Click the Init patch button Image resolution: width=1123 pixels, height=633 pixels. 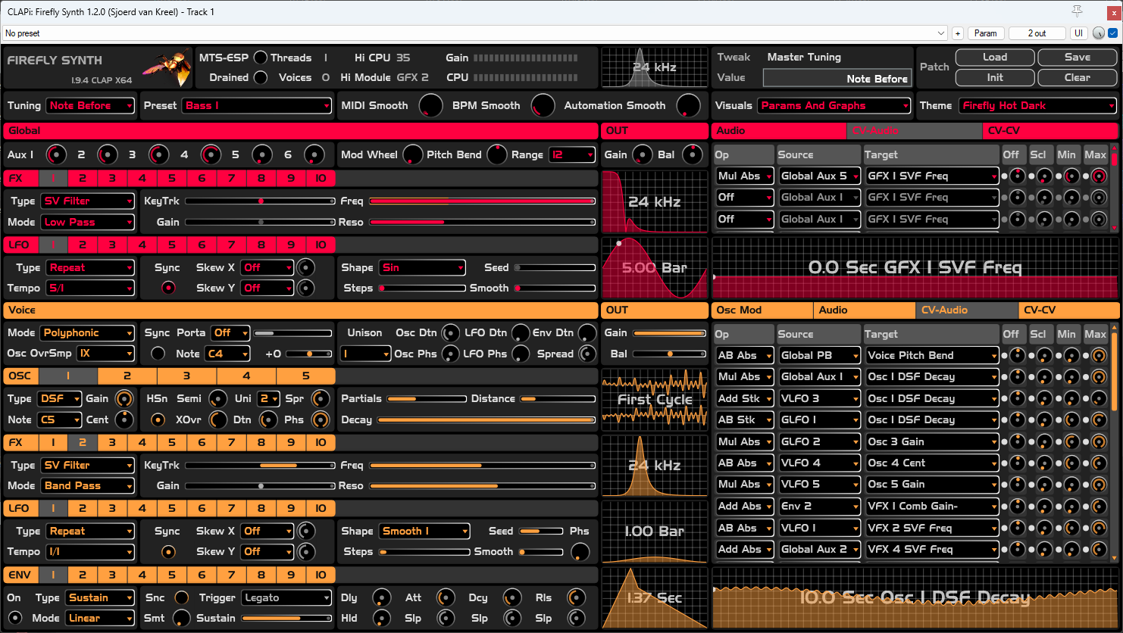tap(995, 77)
